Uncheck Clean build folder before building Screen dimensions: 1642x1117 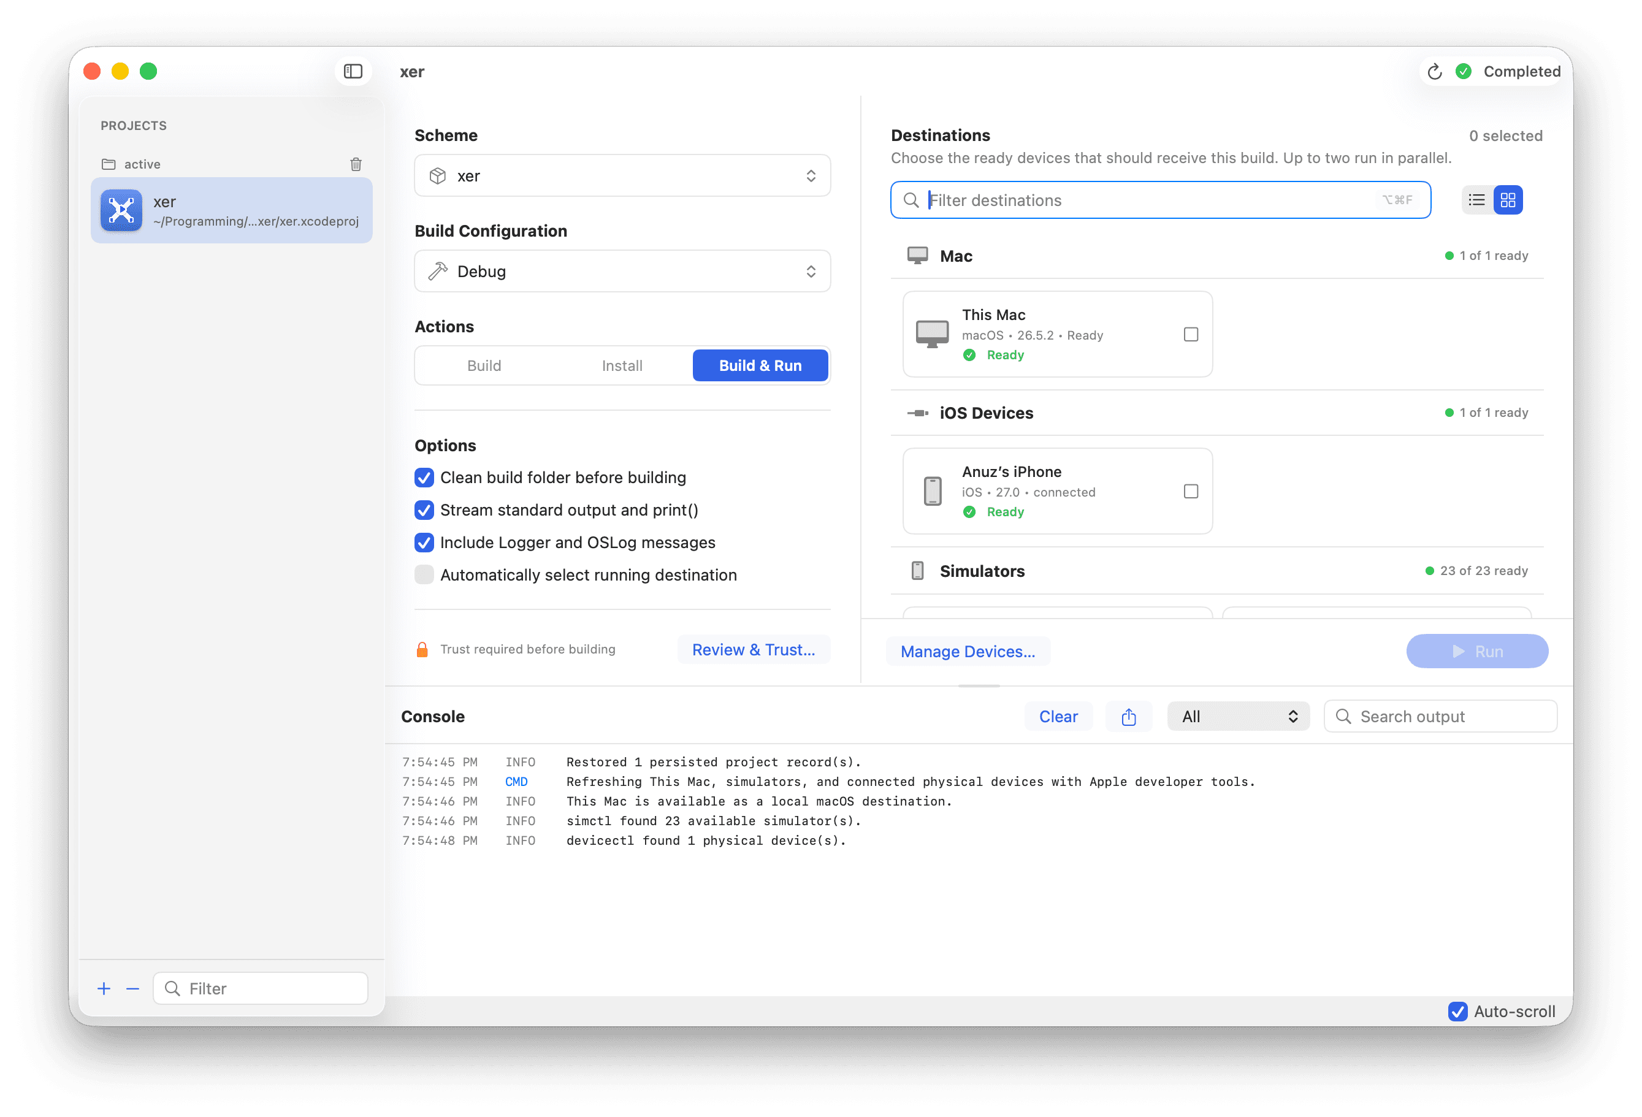[x=424, y=478]
